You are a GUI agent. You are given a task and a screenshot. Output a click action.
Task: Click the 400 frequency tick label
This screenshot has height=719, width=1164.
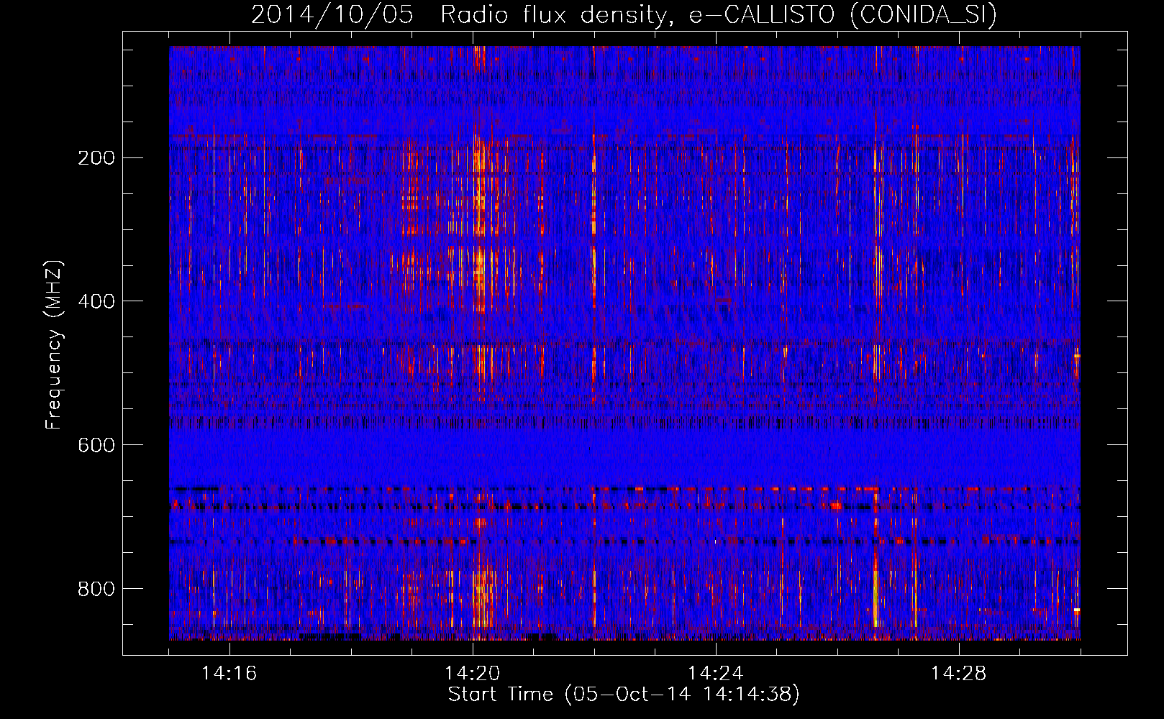pos(96,301)
